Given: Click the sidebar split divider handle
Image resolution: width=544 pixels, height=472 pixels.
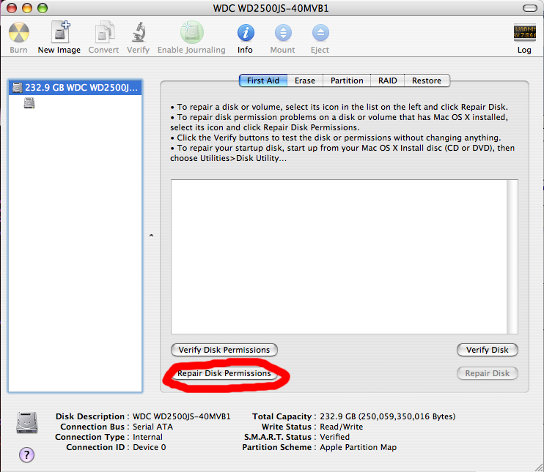Looking at the screenshot, I should (151, 236).
